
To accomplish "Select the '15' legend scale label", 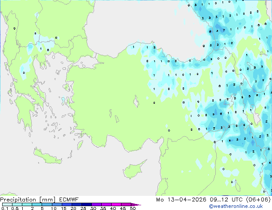I will (x=63, y=208).
